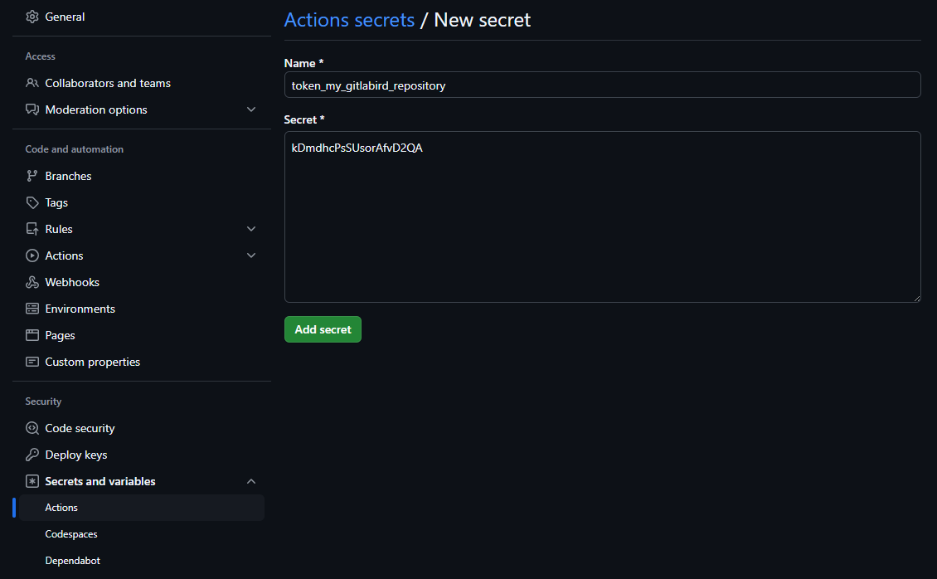Screen dimensions: 937x579
Task: Click the Collaborators and teams people icon
Action: [x=32, y=83]
